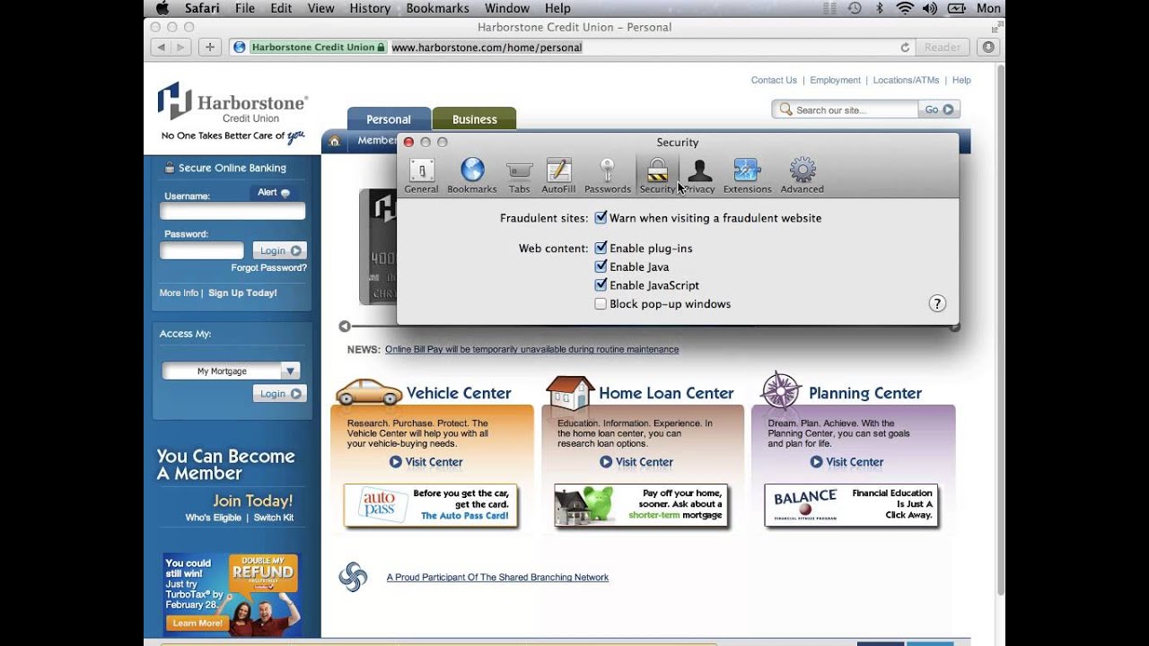This screenshot has width=1149, height=646.
Task: Click the add bookmark plus button
Action: click(x=209, y=47)
